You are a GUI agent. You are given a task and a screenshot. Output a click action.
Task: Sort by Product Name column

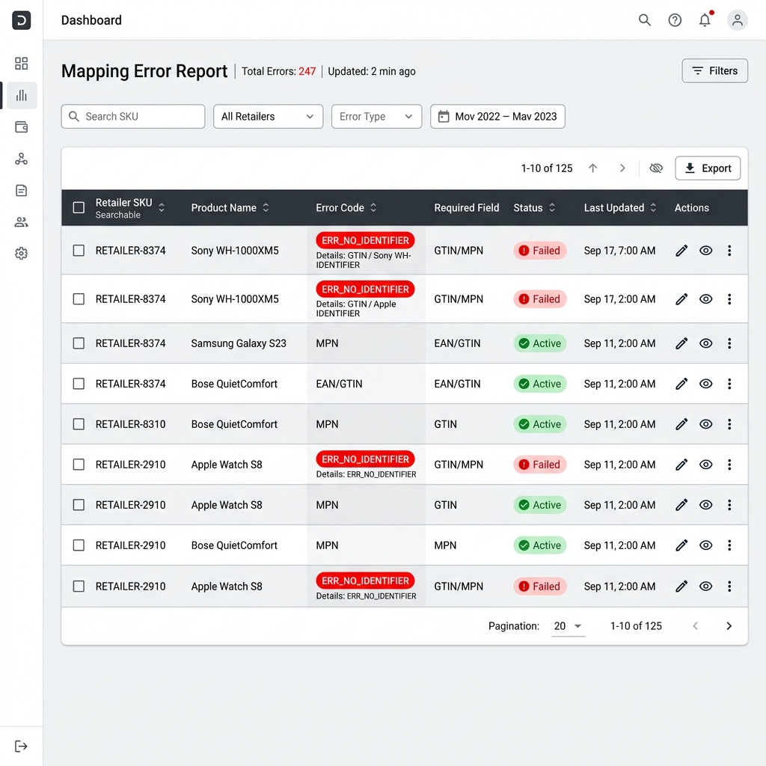(266, 208)
